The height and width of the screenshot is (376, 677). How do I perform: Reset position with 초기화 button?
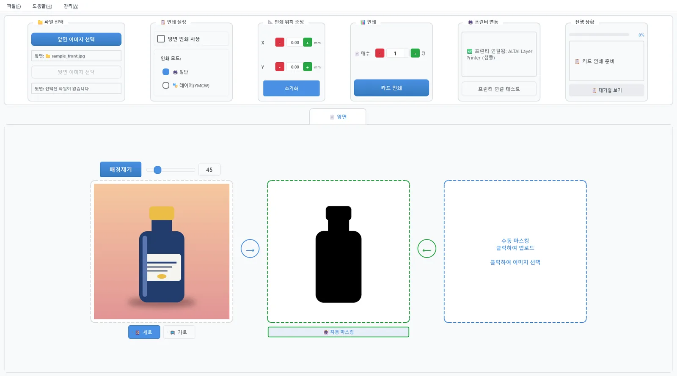(292, 88)
